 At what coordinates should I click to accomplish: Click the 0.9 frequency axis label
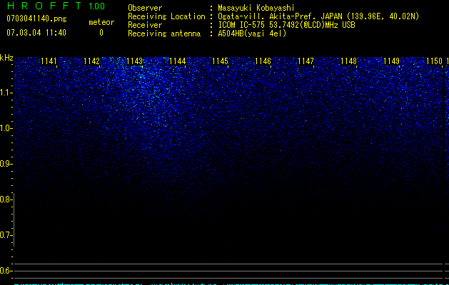[x=6, y=164]
